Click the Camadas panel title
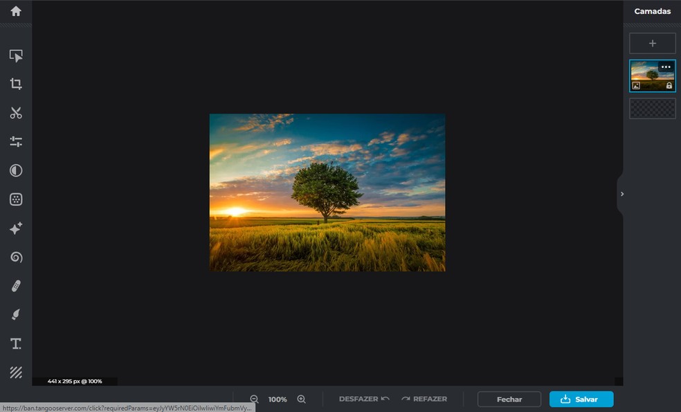This screenshot has height=412, width=681. [653, 11]
